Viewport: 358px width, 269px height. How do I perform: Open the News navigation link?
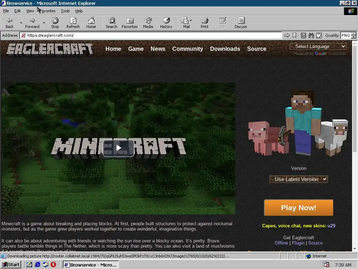point(158,49)
